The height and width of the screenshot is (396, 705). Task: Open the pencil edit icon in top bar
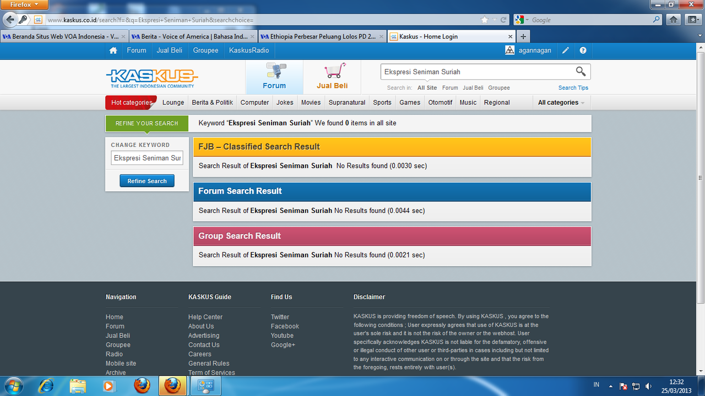pyautogui.click(x=565, y=50)
